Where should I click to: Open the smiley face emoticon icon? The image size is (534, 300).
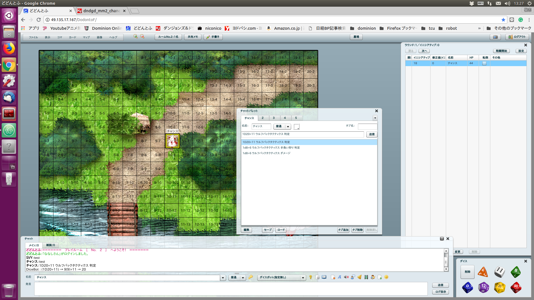click(x=386, y=277)
